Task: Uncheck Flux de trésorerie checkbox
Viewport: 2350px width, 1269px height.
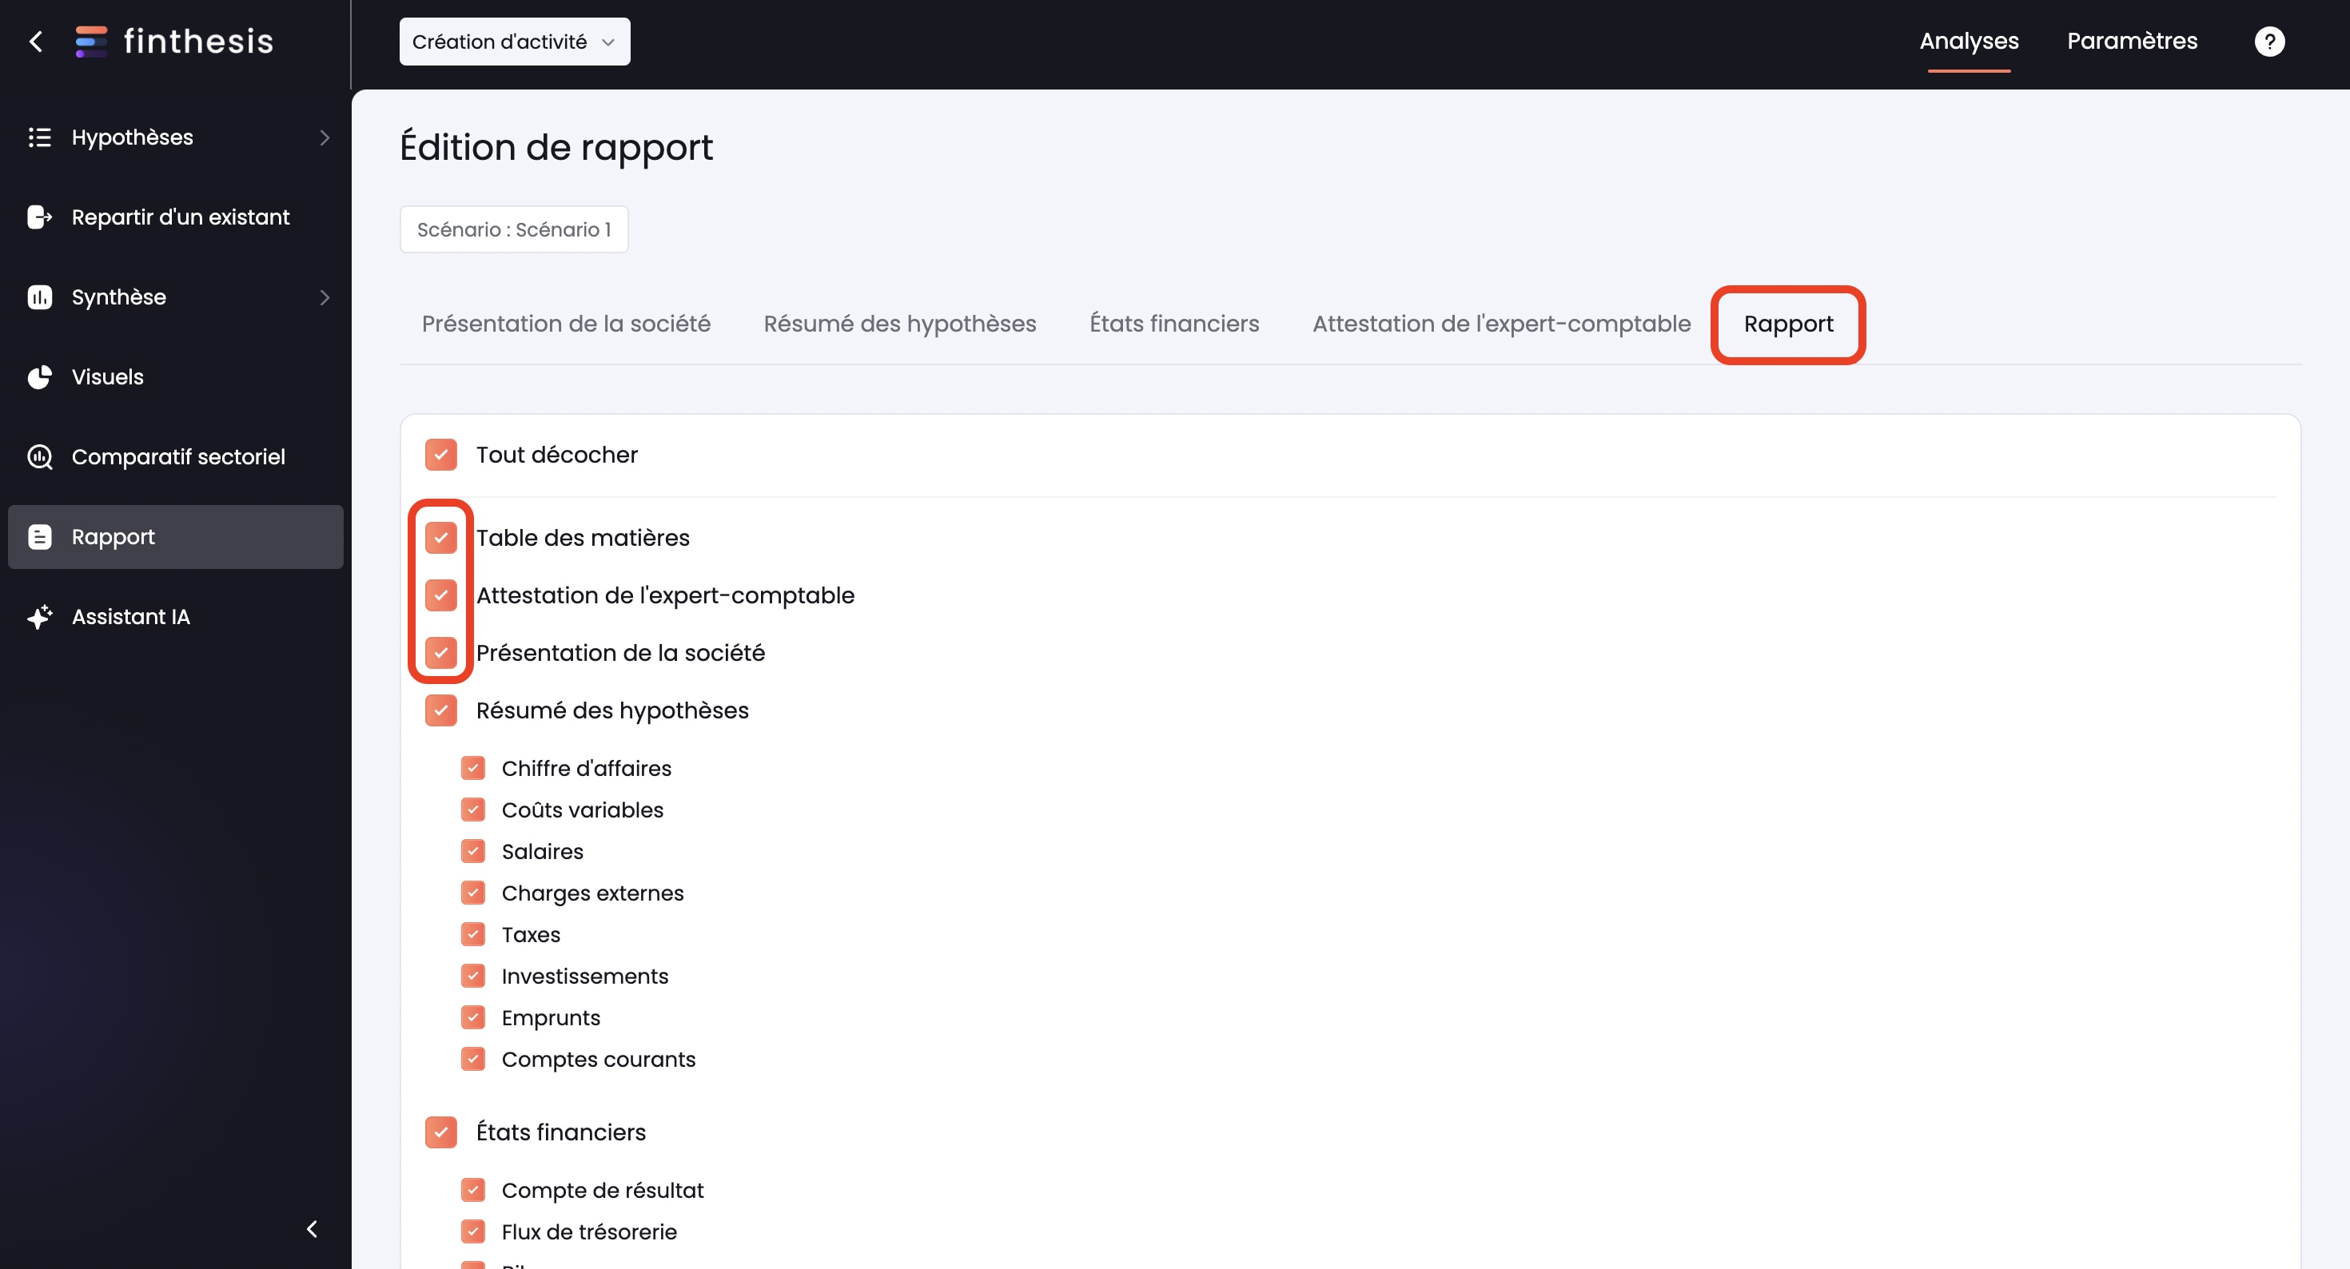Action: (472, 1231)
